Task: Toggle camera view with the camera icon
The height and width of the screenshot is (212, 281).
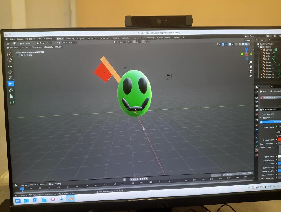Action: tap(251, 71)
